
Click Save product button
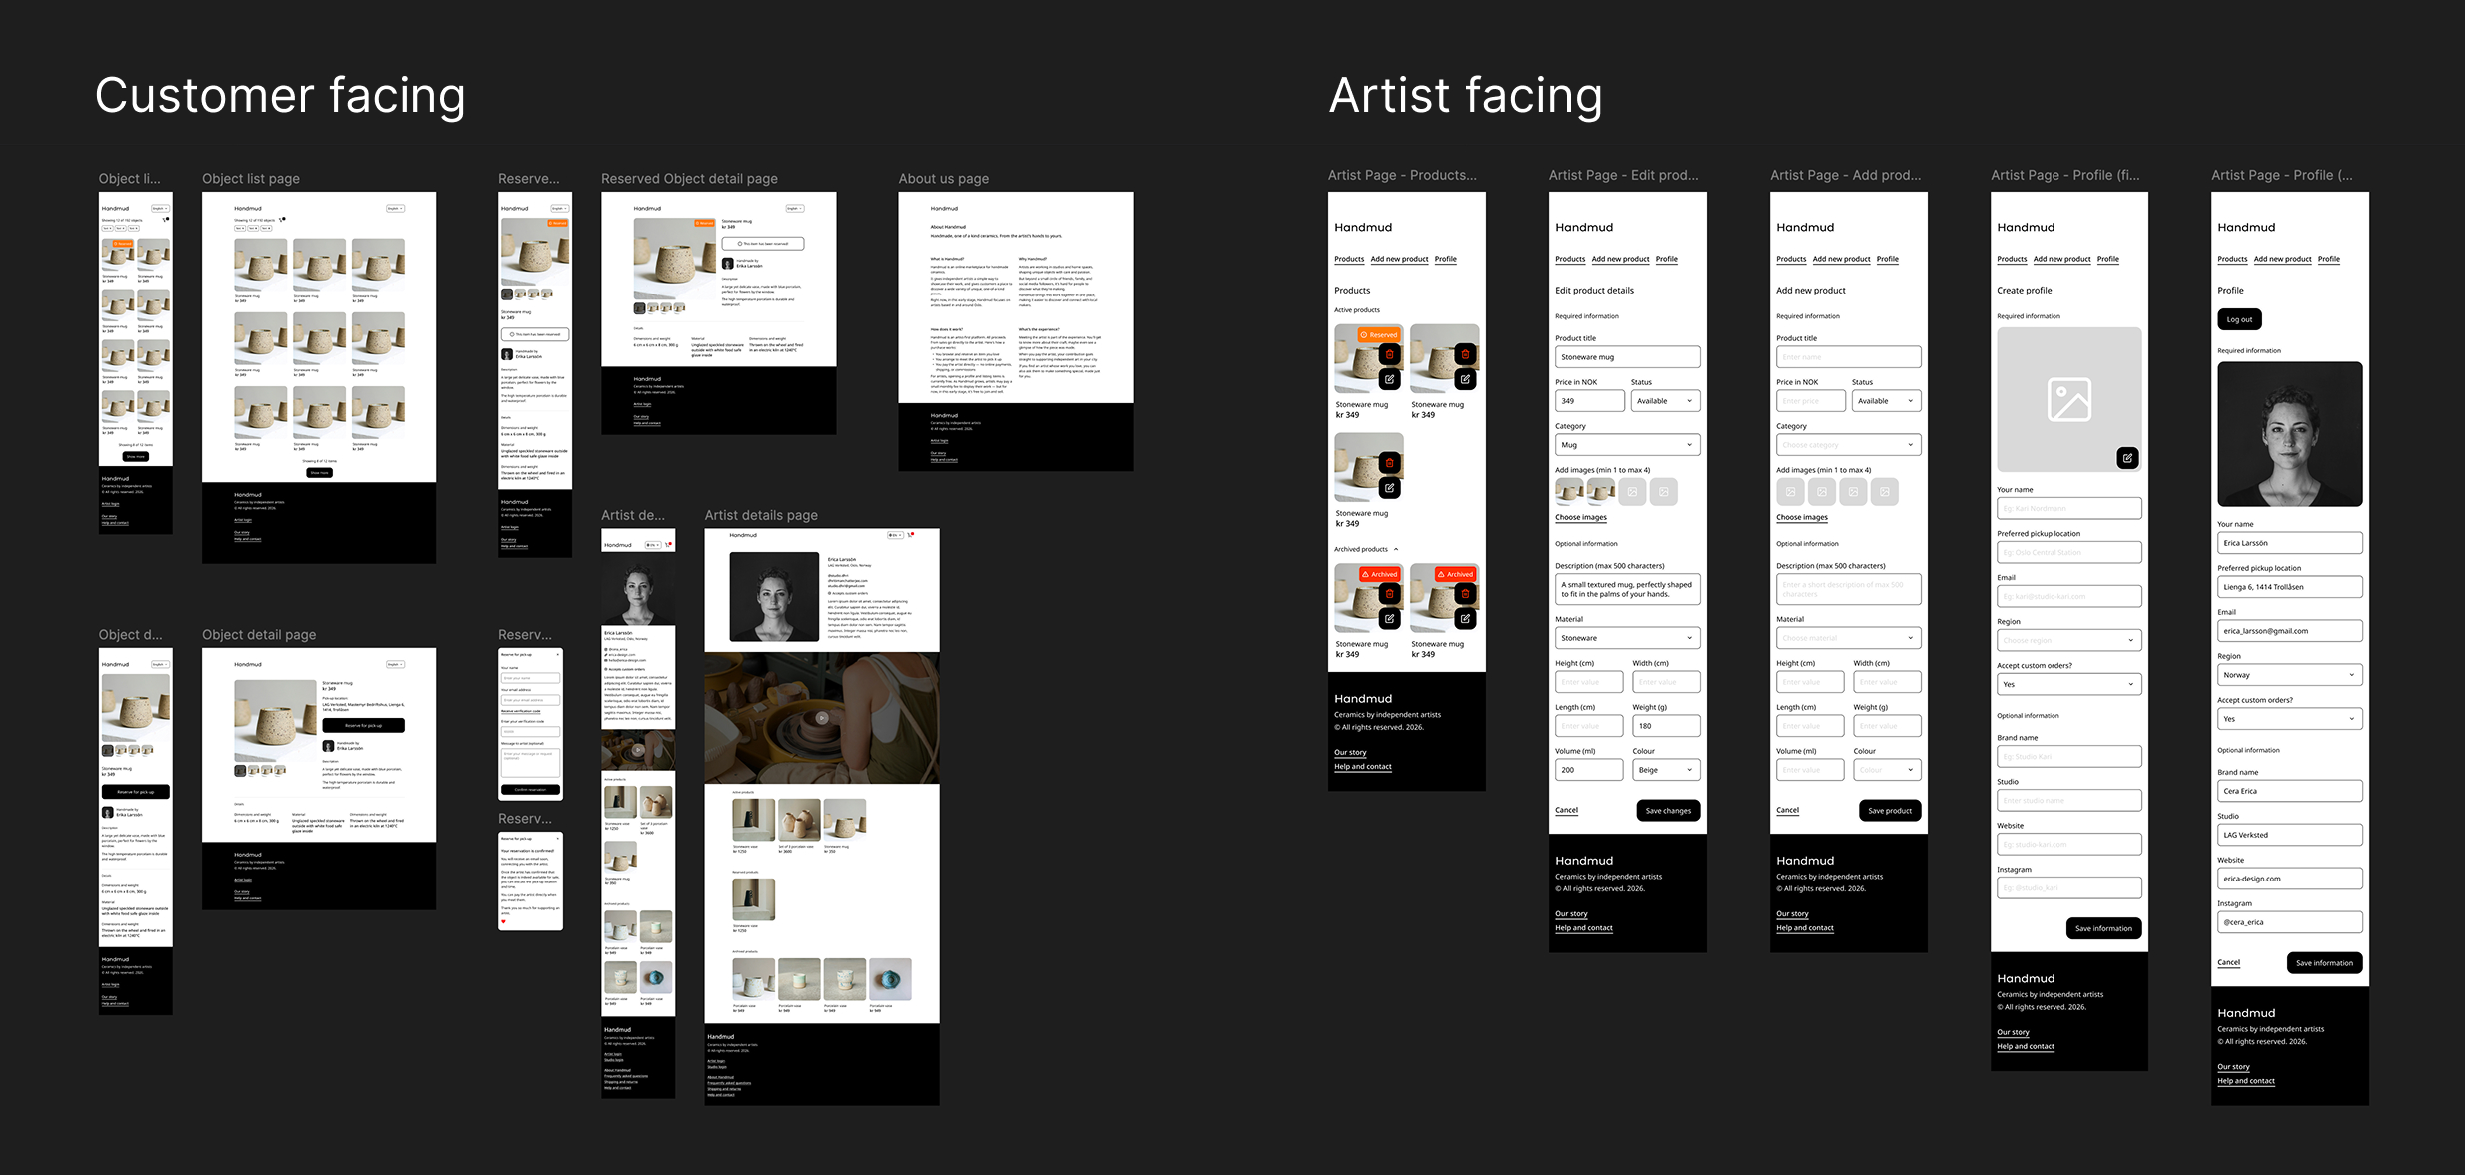pos(1890,811)
